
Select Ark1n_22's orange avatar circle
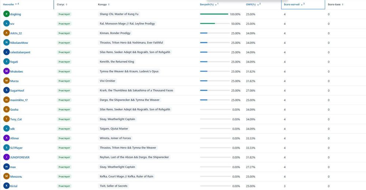click(x=6, y=33)
